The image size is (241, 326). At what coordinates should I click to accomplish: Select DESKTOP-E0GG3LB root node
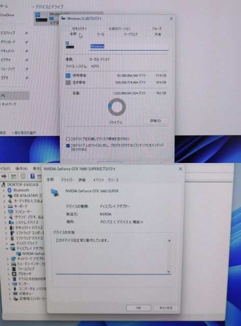click(x=22, y=184)
